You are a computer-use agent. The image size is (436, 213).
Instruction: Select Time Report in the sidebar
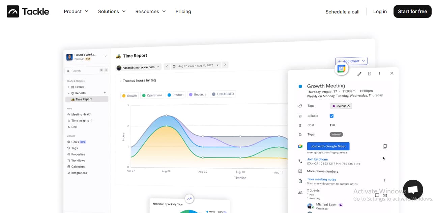pos(87,99)
